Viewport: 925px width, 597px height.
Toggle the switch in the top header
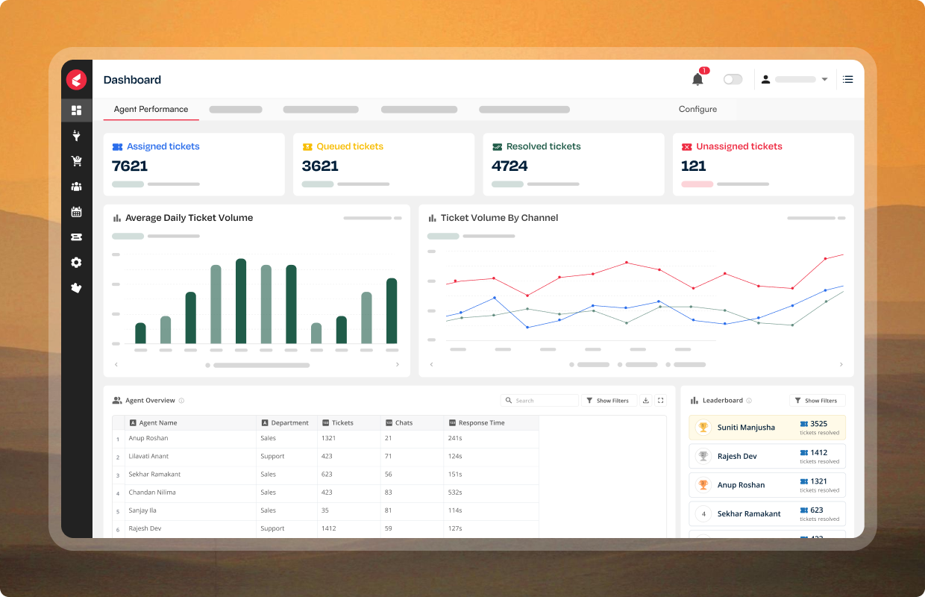point(733,79)
